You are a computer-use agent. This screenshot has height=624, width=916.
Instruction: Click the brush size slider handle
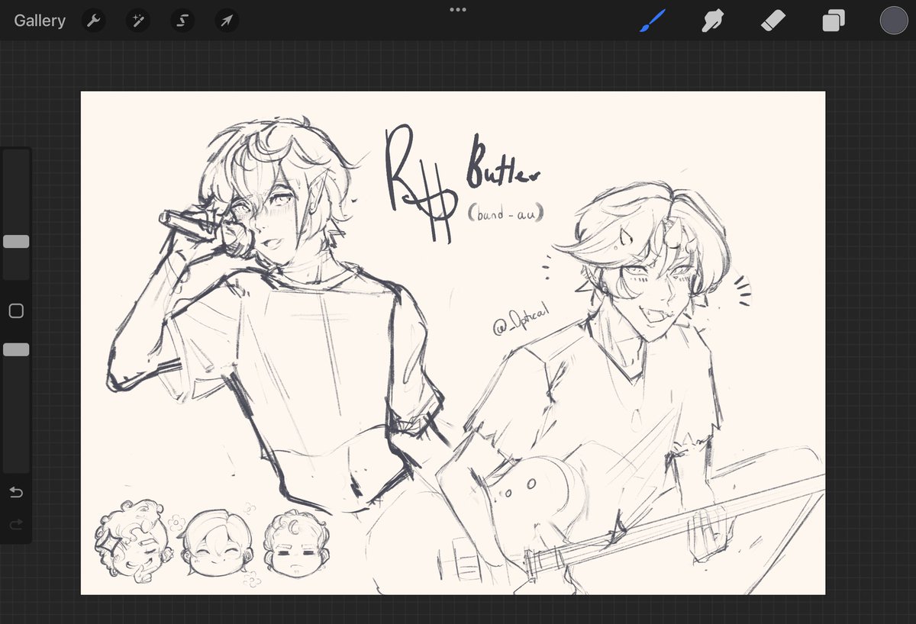tap(16, 242)
